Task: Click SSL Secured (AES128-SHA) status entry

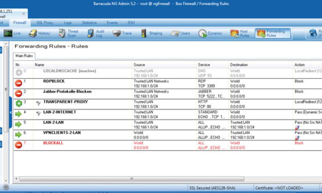Action: (212, 188)
